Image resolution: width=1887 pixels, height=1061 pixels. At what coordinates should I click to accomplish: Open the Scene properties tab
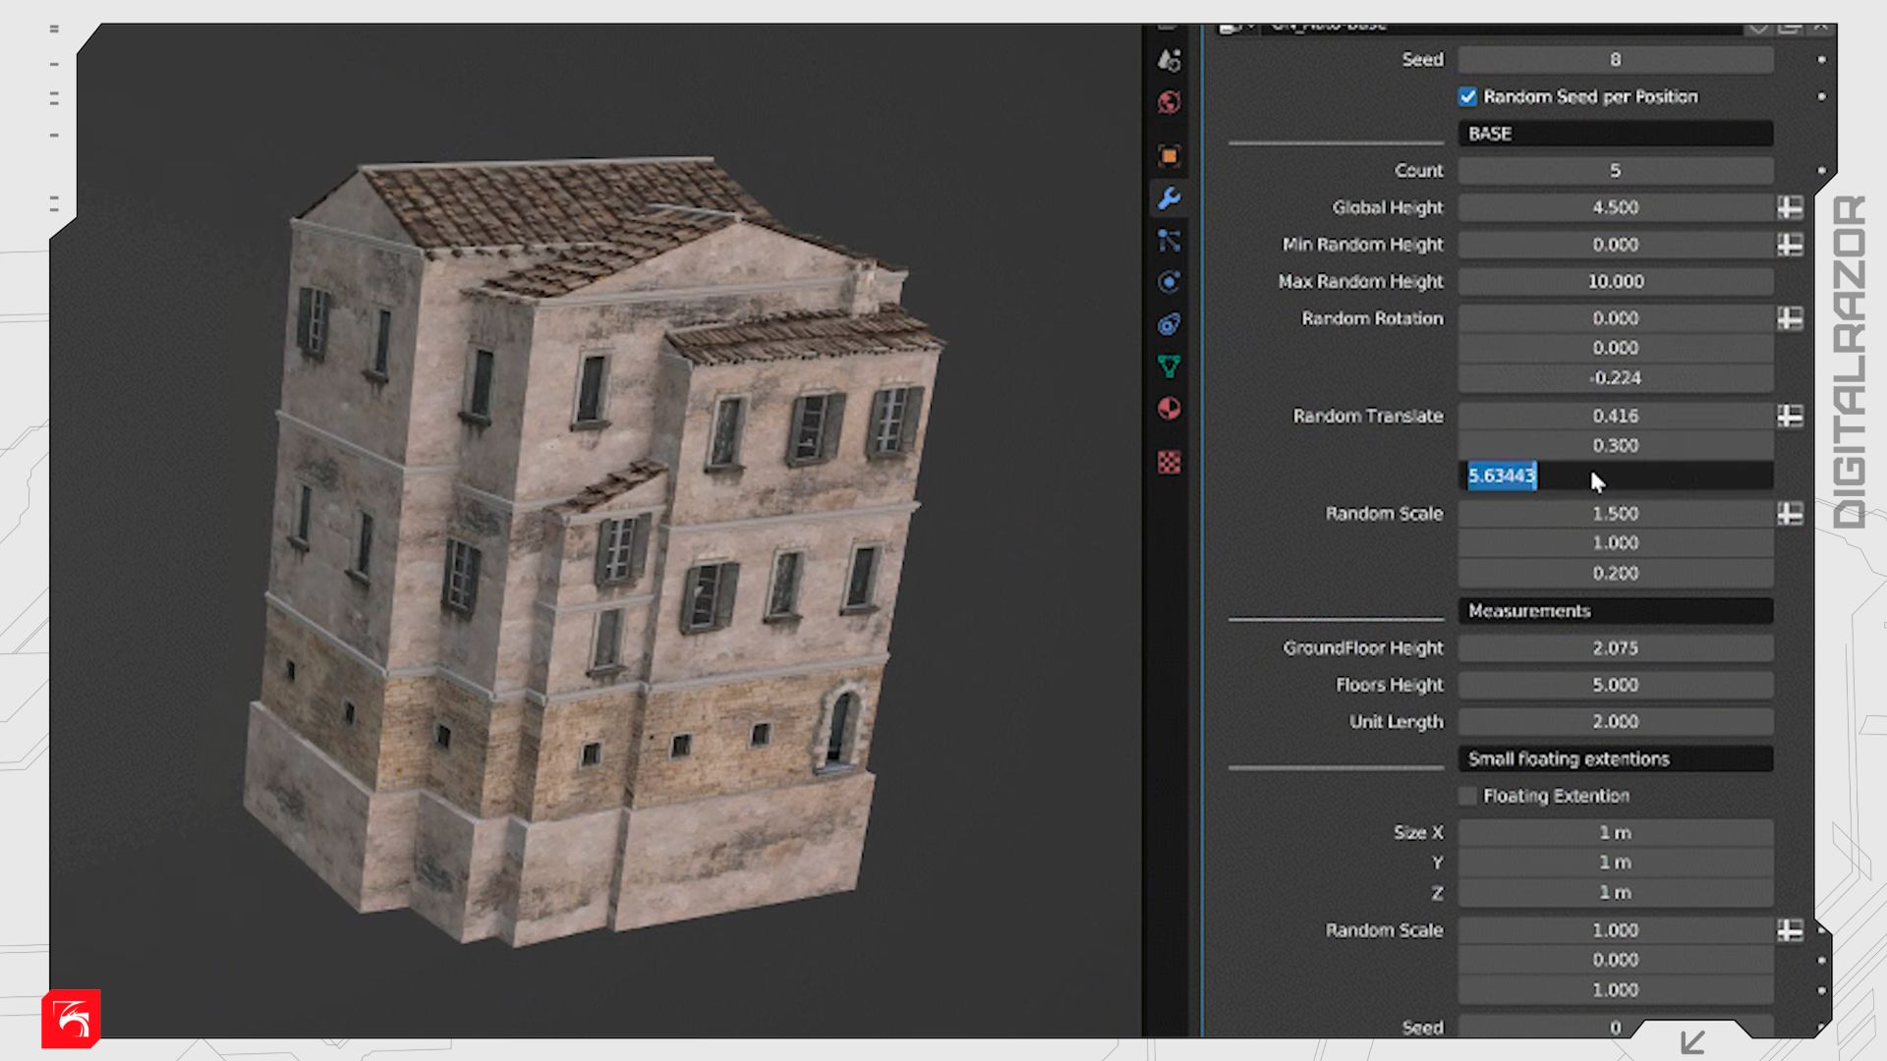click(x=1169, y=61)
